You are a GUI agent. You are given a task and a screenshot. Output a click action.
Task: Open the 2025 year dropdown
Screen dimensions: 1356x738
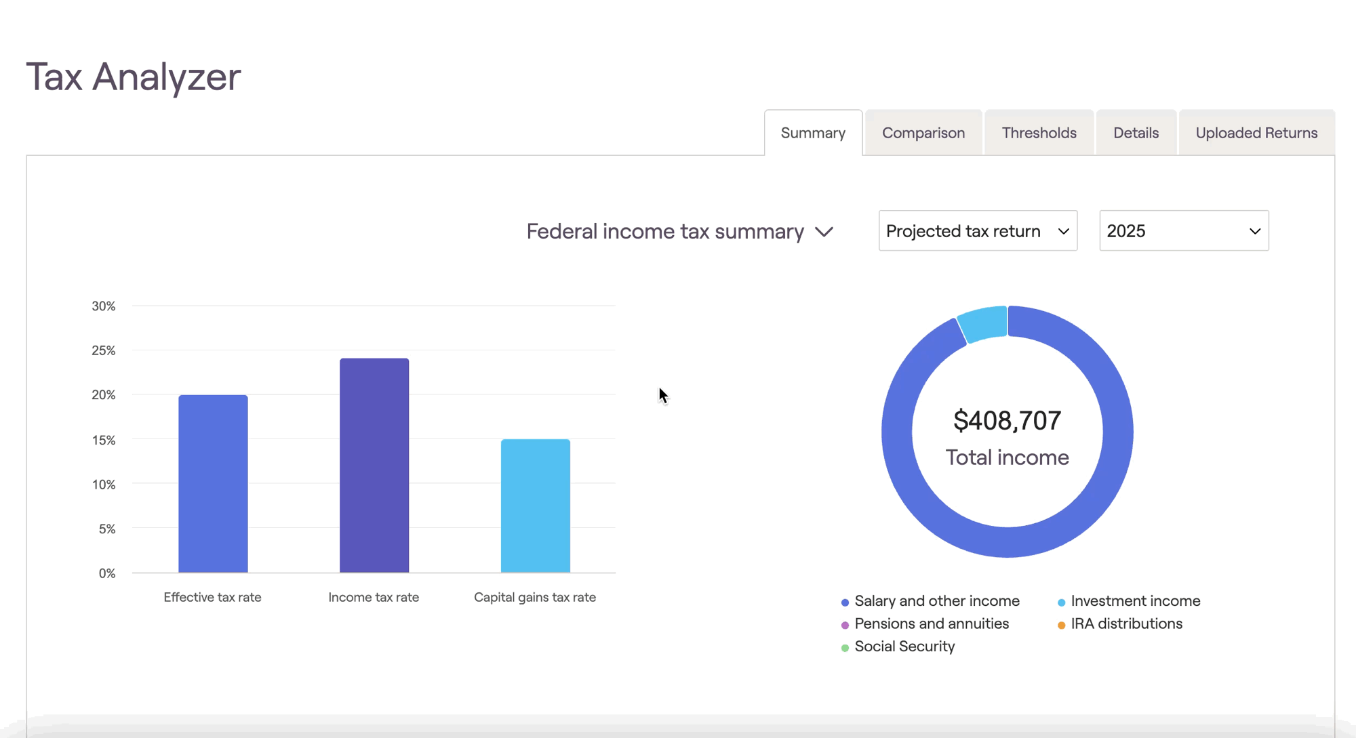coord(1183,231)
